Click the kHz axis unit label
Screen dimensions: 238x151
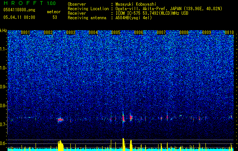3,31
